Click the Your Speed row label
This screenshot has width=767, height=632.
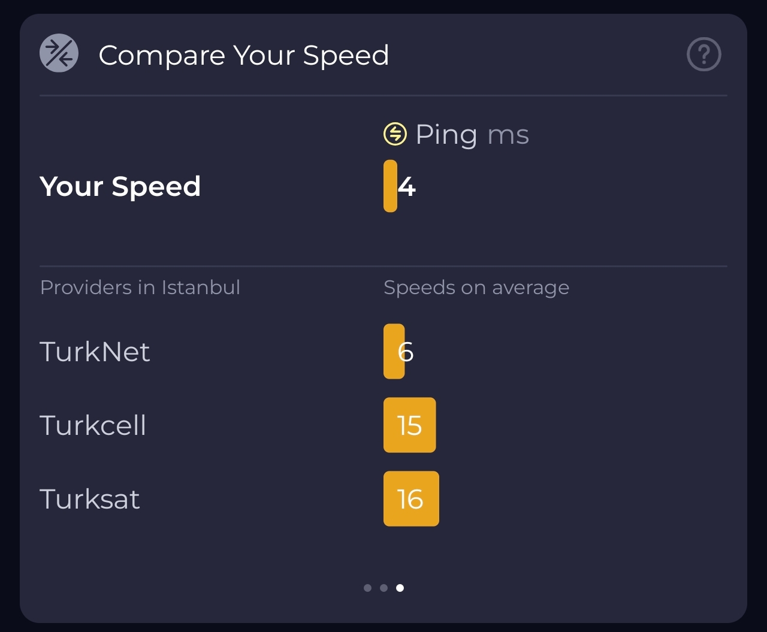pyautogui.click(x=120, y=186)
